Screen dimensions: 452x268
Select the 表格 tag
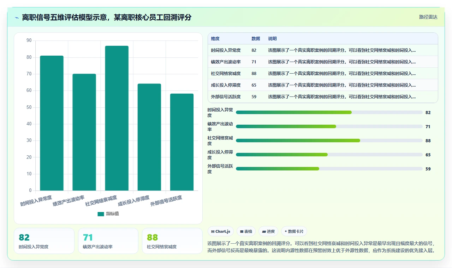coord(246,231)
